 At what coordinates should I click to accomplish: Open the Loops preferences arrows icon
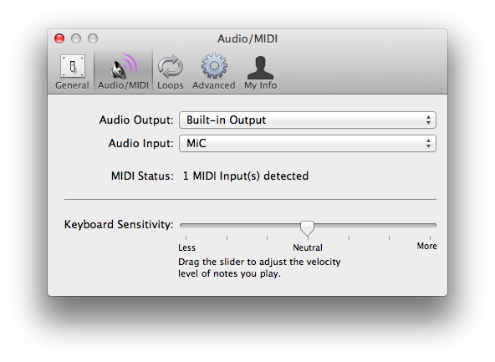click(171, 66)
